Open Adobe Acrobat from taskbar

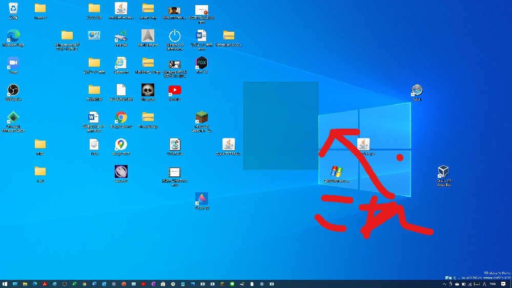click(45, 284)
